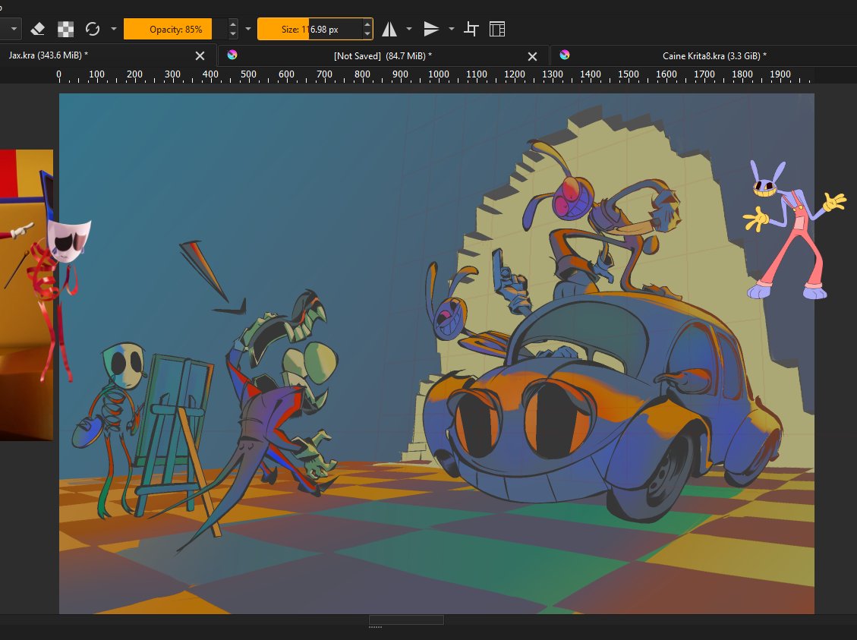Click the Opacity 85% slider
Viewport: 857px width, 640px height.
click(x=175, y=29)
